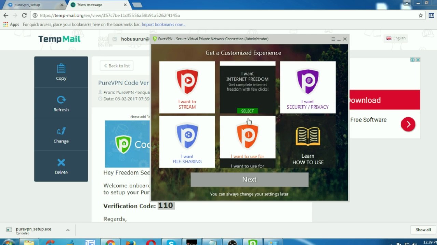The width and height of the screenshot is (437, 245).
Task: Click the purevpn_setup.exe download item
Action: pos(33,230)
